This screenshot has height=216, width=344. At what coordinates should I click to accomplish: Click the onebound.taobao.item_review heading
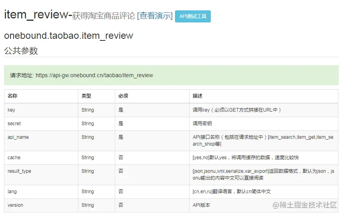69,36
